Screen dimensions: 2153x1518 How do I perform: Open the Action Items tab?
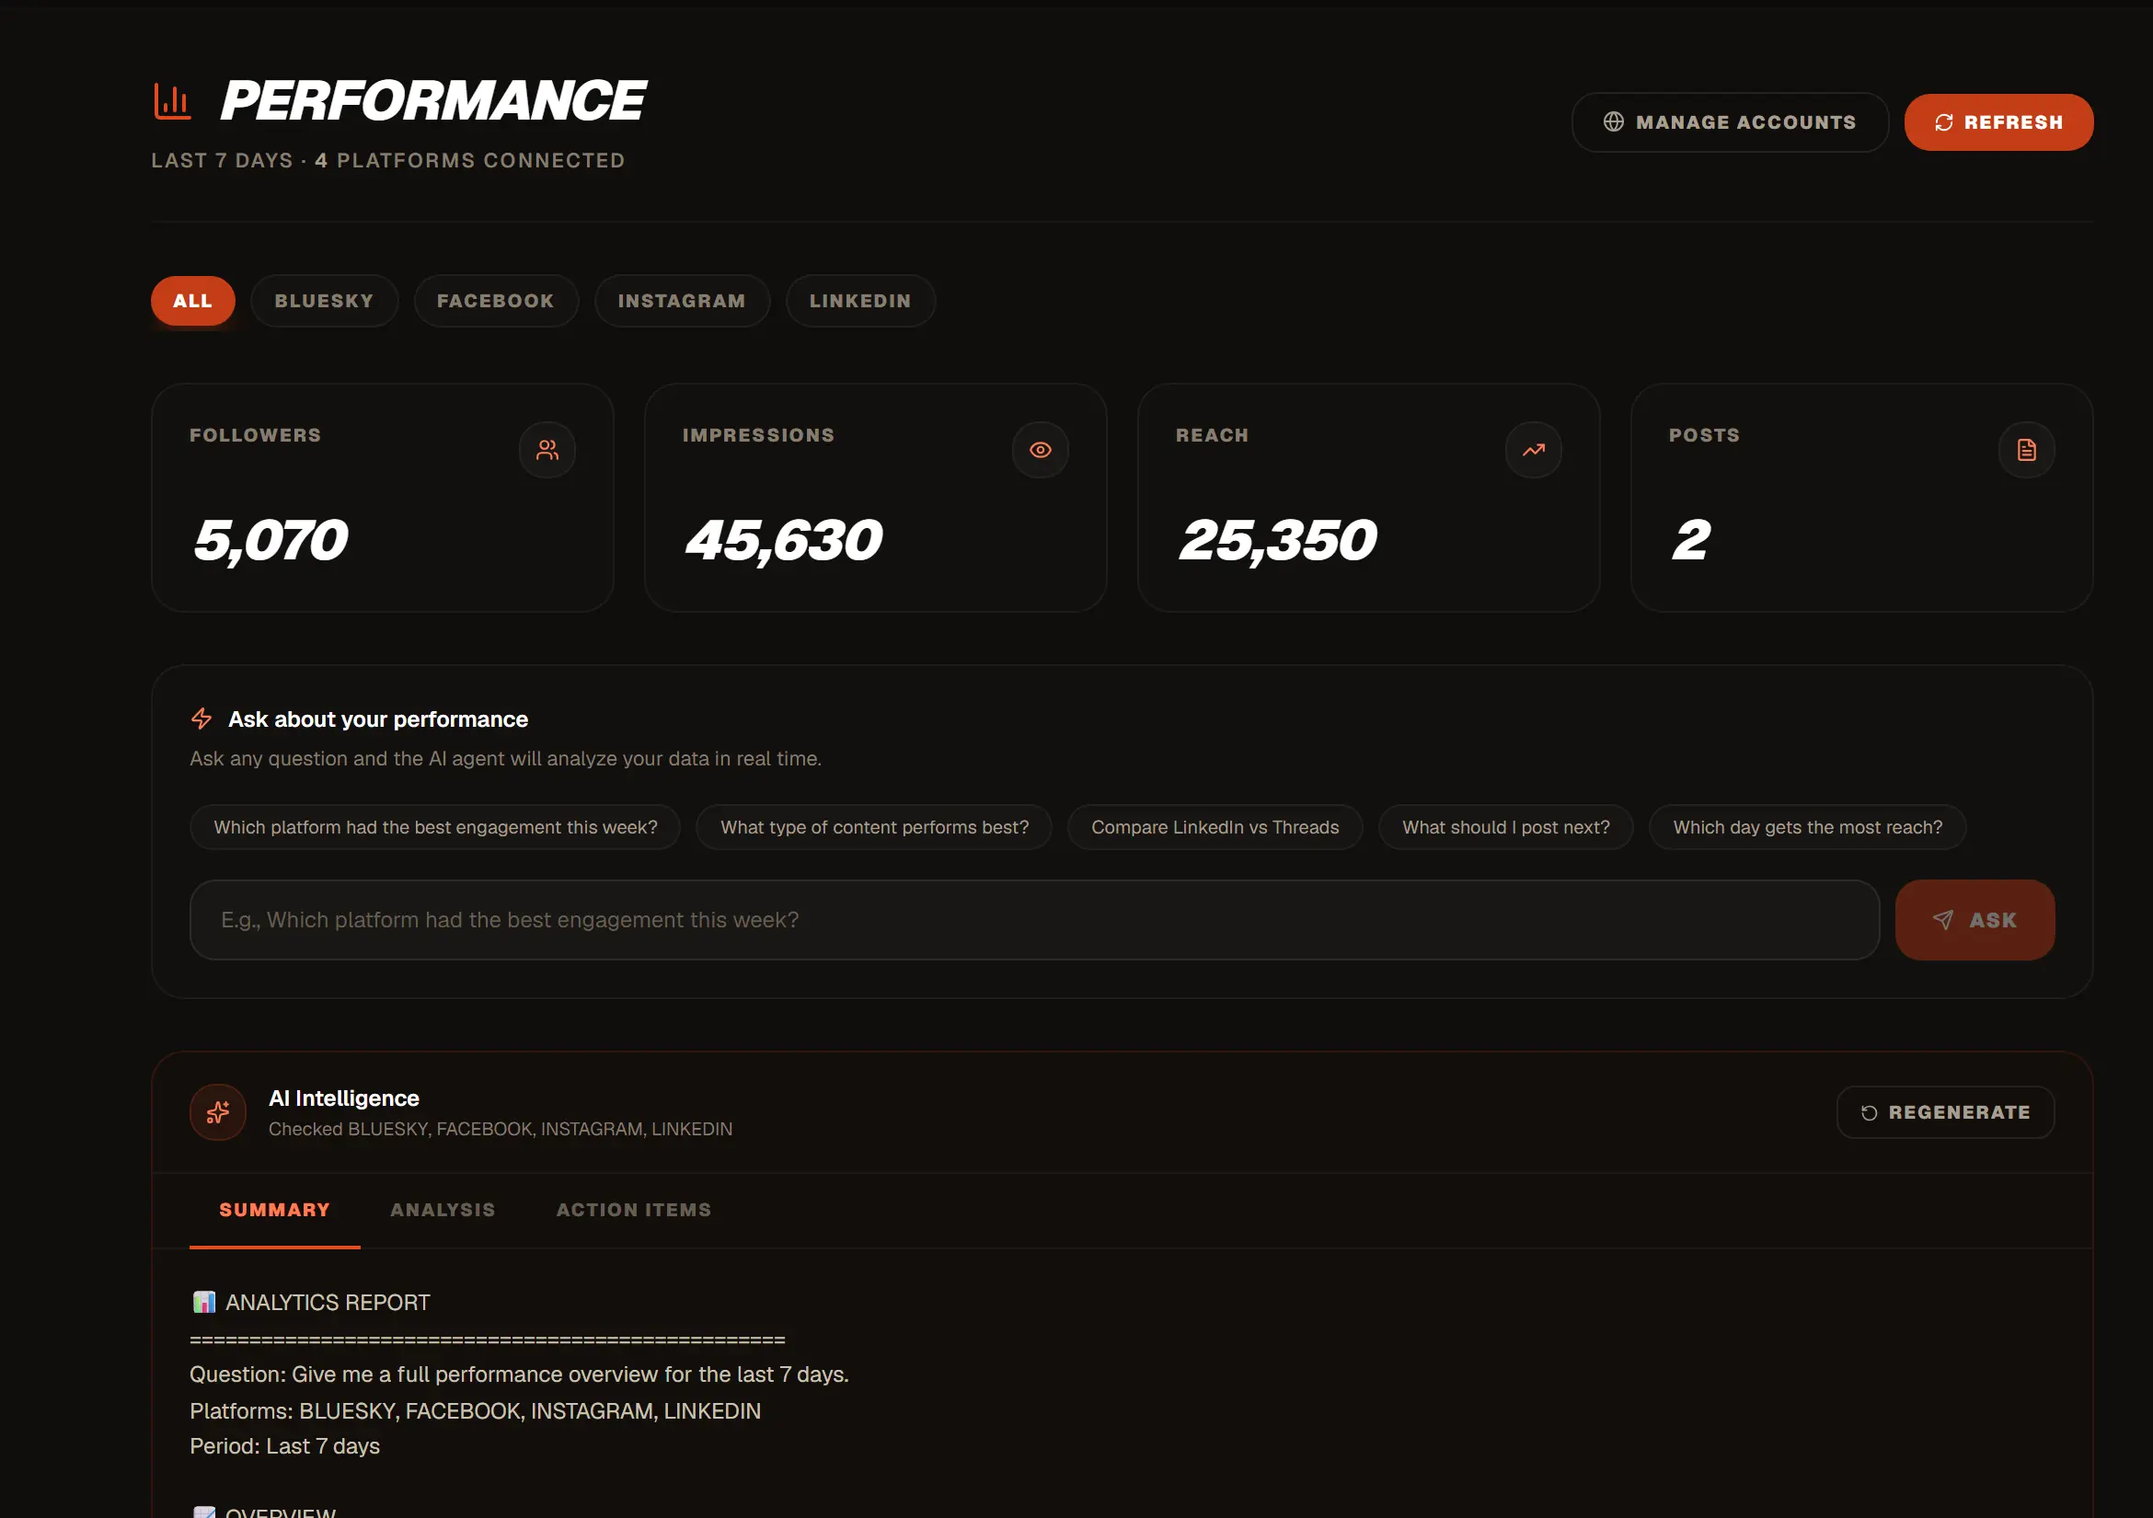(x=634, y=1210)
